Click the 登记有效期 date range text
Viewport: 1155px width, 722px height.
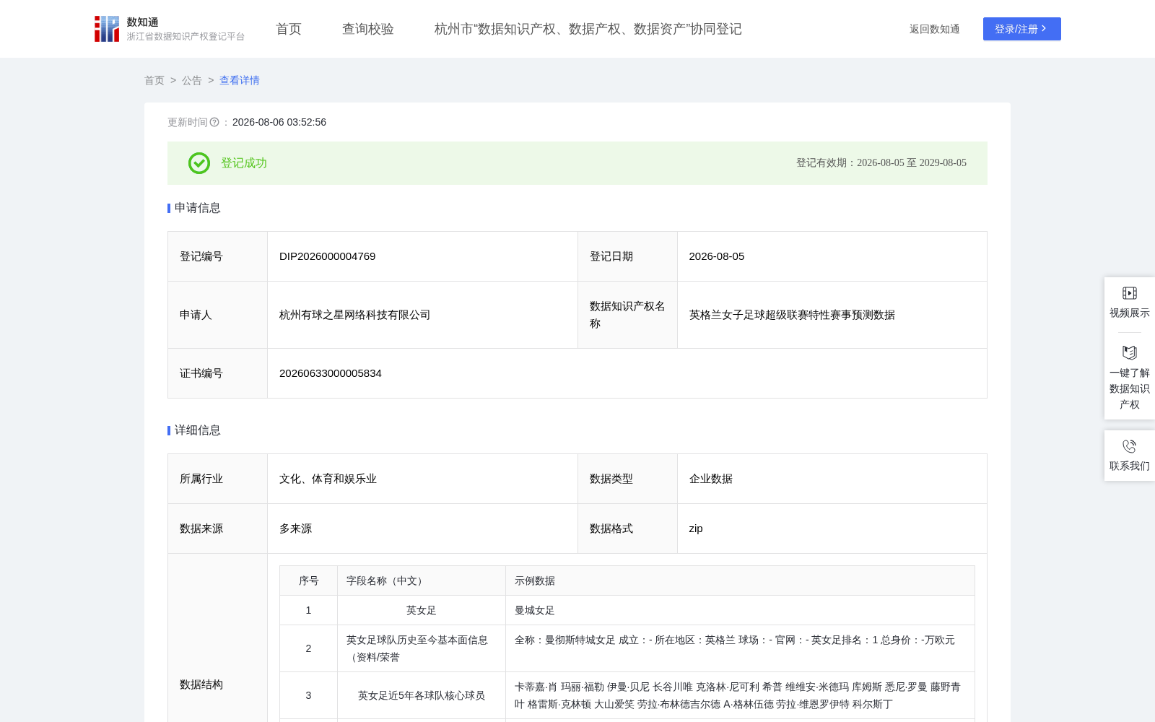coord(881,163)
